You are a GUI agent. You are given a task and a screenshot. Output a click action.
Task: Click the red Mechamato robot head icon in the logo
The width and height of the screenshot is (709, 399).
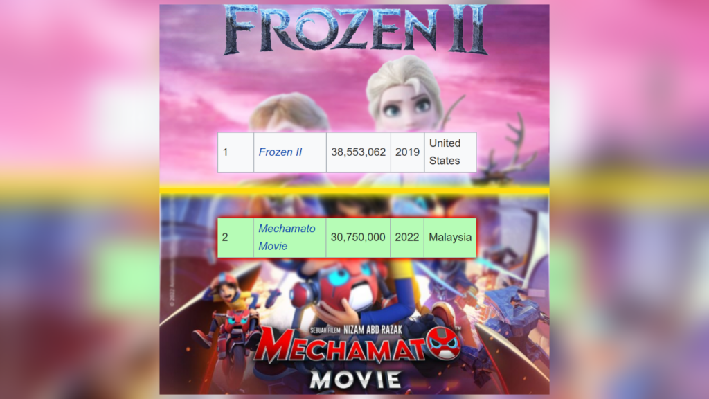coord(444,343)
